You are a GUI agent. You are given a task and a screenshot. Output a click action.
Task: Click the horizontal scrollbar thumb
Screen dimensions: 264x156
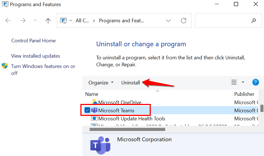tap(127, 129)
